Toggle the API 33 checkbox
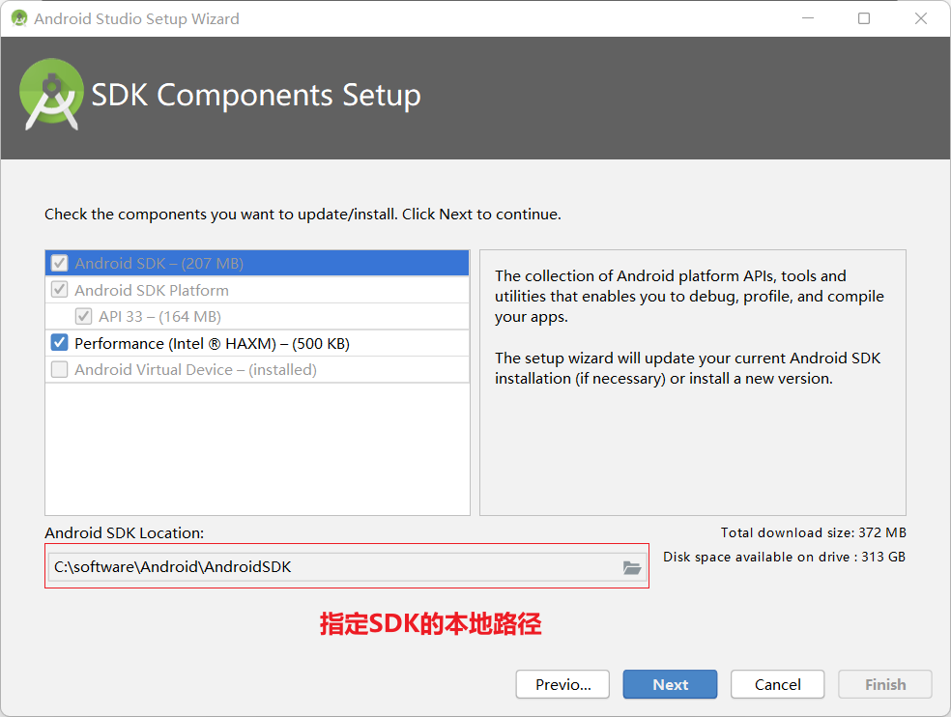951x717 pixels. click(x=85, y=315)
